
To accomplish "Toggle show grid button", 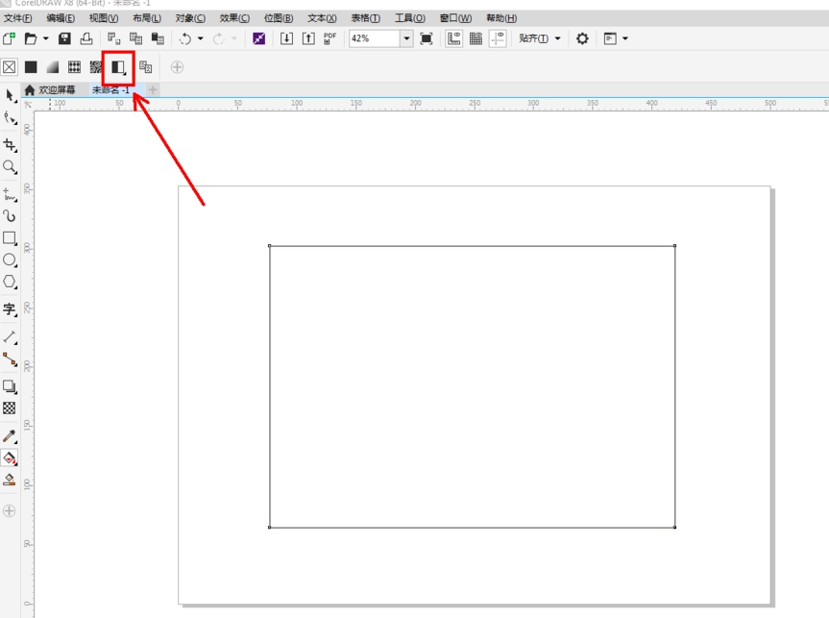I will coord(475,38).
